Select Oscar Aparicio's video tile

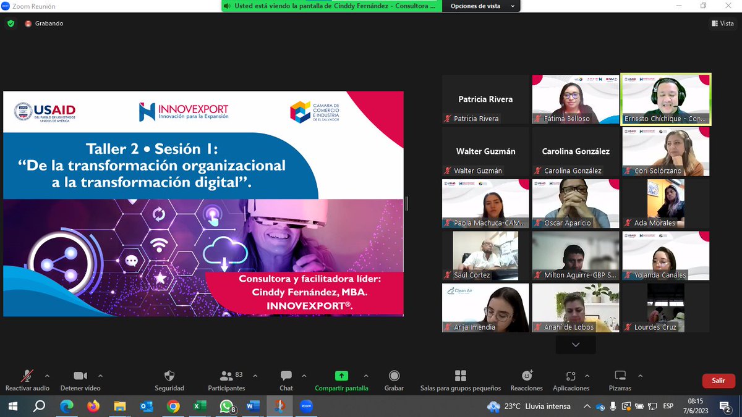pyautogui.click(x=576, y=204)
